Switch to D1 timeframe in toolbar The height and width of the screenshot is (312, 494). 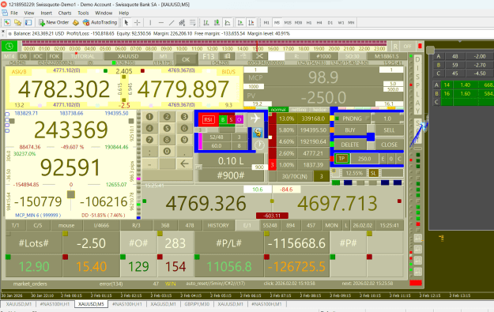330,23
